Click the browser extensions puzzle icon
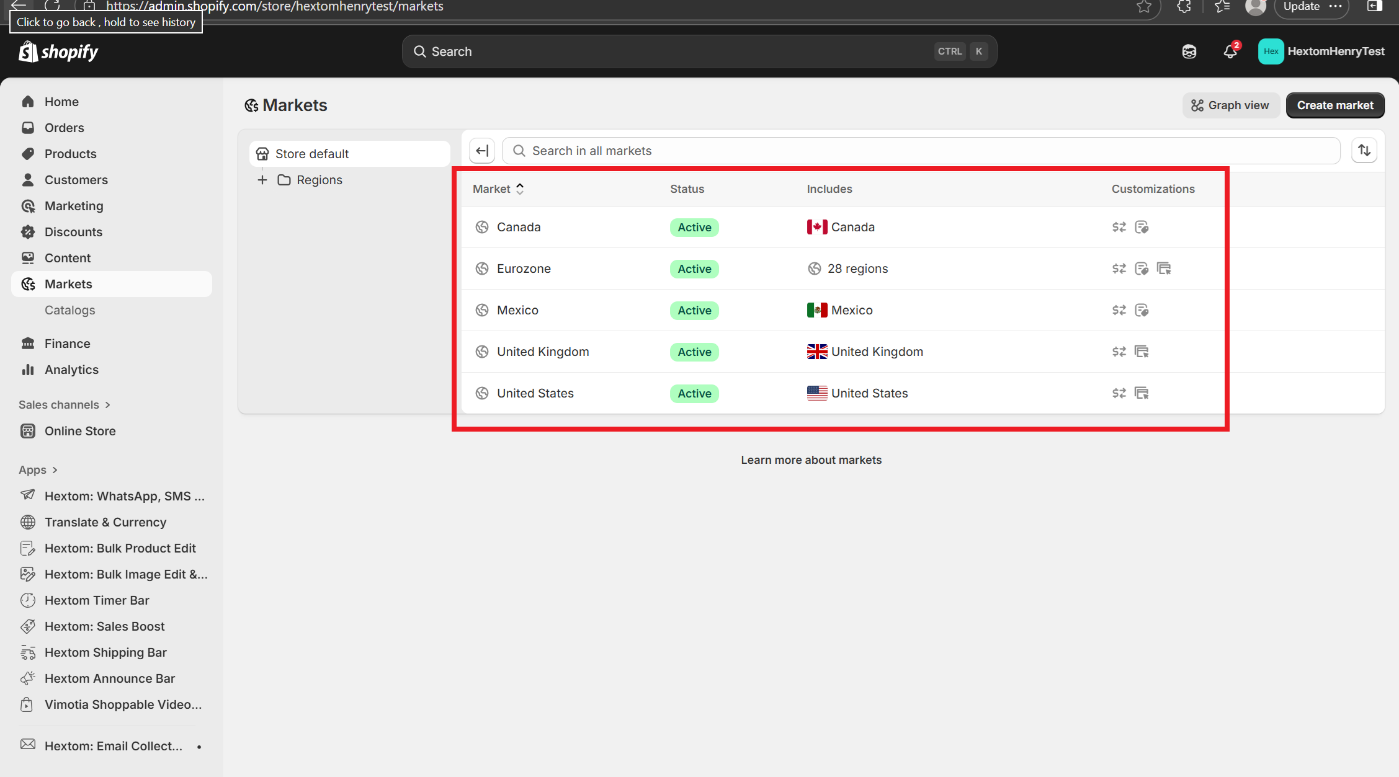1399x777 pixels. click(1184, 7)
